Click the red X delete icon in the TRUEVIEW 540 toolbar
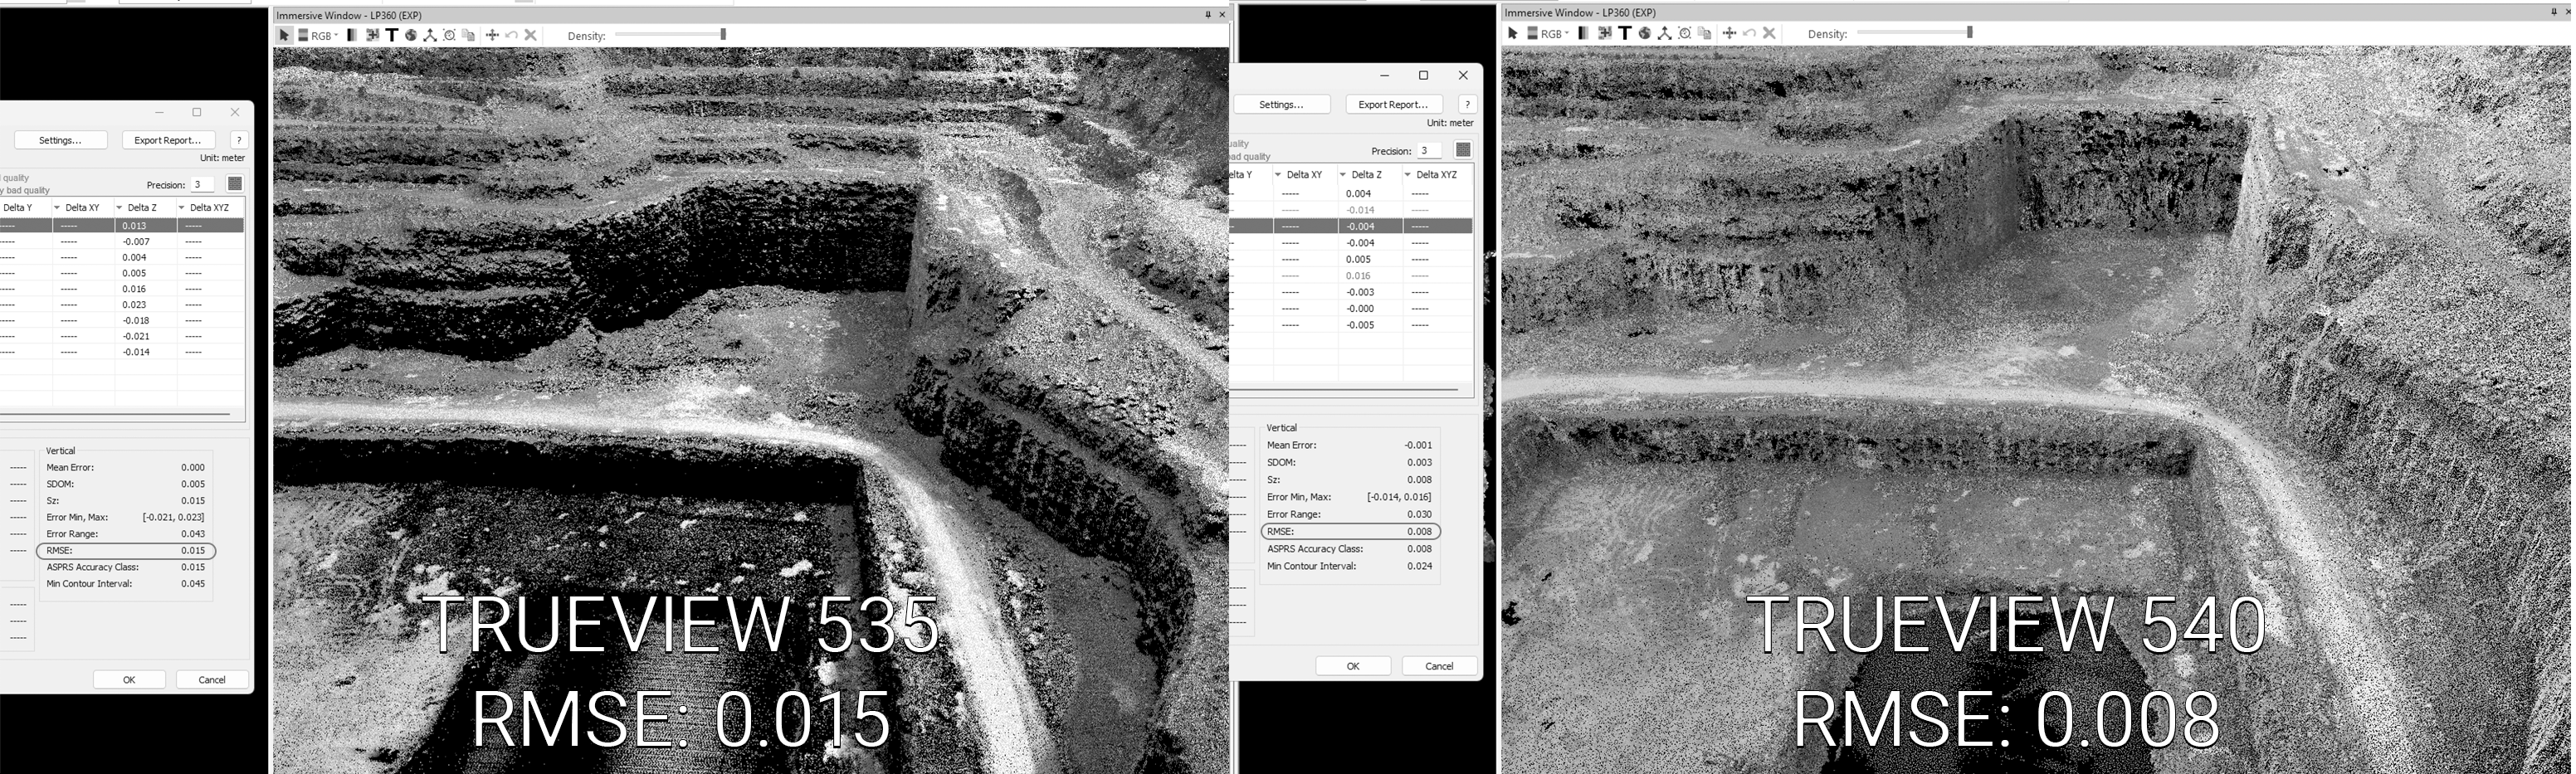Image resolution: width=2576 pixels, height=774 pixels. pos(1769,33)
